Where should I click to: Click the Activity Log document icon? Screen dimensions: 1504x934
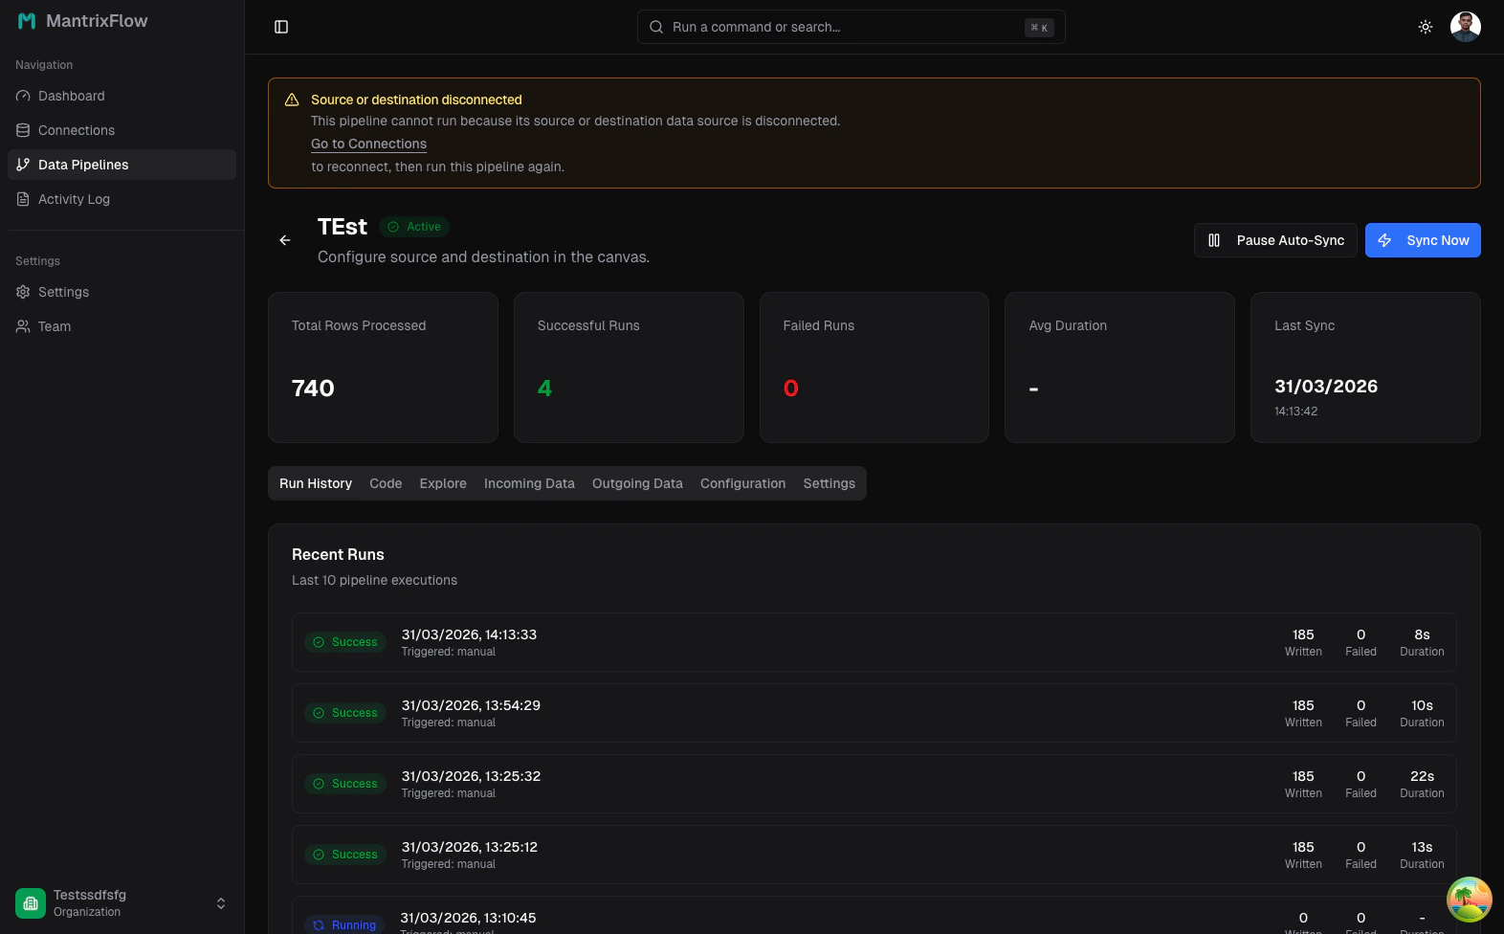pyautogui.click(x=23, y=199)
